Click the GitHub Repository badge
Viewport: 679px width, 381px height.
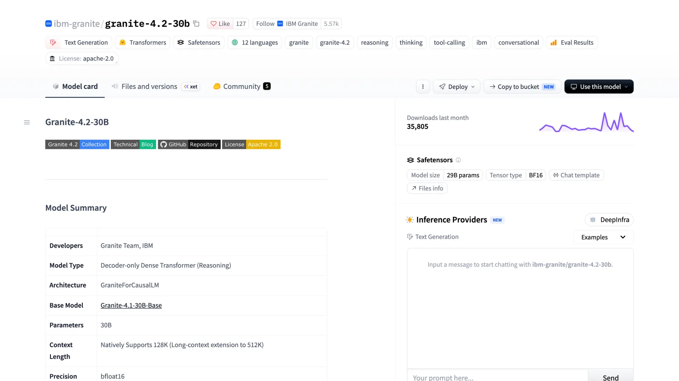pyautogui.click(x=189, y=144)
